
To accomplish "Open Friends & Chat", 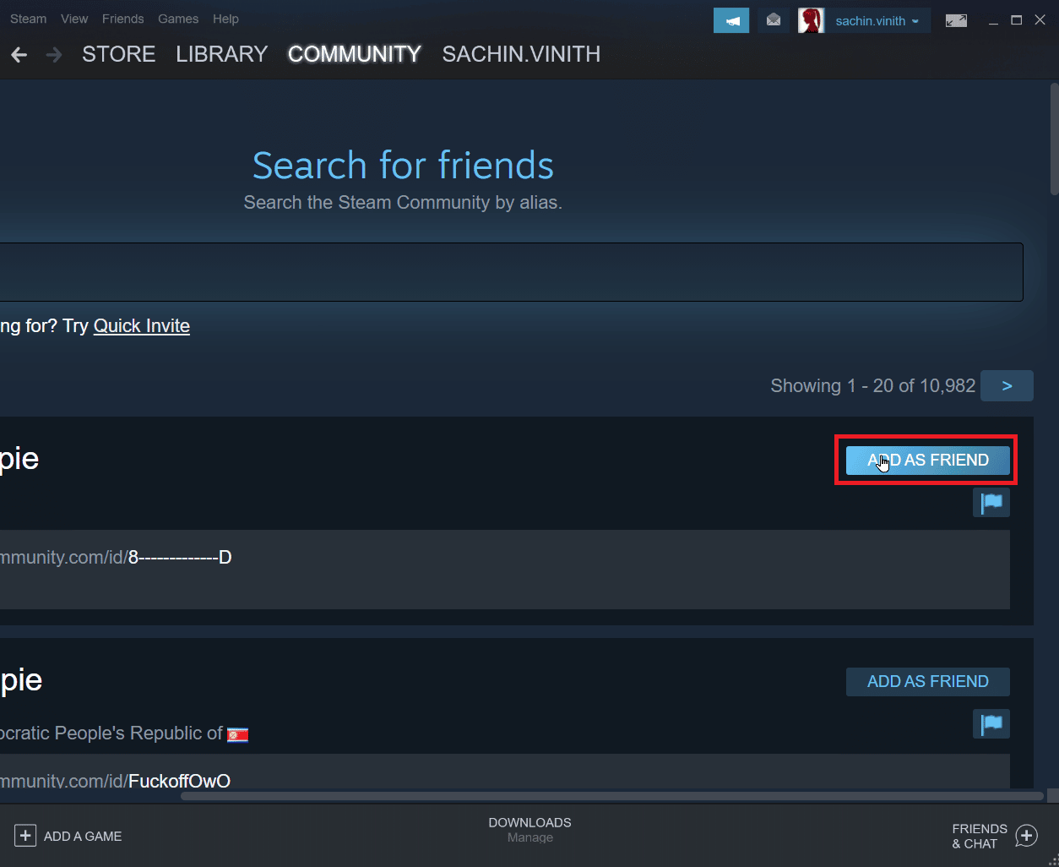I will pyautogui.click(x=980, y=836).
